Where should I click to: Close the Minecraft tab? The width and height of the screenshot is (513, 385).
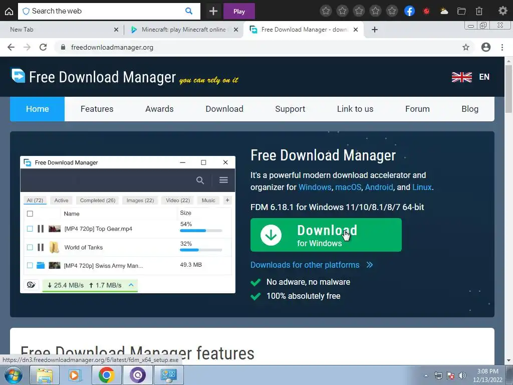[x=235, y=30]
